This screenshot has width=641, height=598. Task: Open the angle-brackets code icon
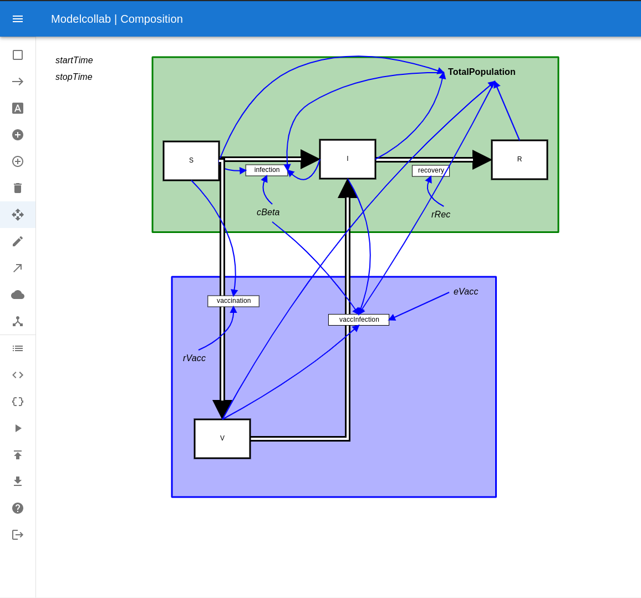18,374
